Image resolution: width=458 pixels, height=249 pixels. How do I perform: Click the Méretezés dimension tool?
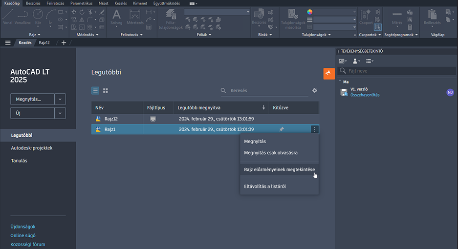[x=135, y=17]
